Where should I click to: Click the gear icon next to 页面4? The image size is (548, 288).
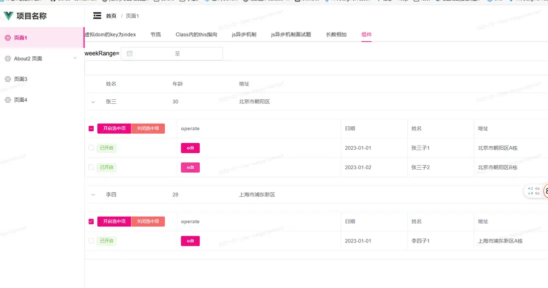point(7,100)
